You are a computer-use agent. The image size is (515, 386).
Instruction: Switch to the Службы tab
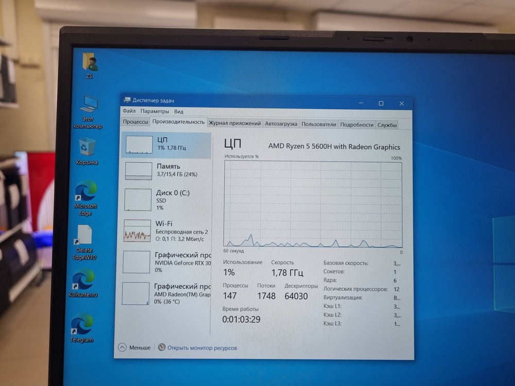tap(387, 125)
